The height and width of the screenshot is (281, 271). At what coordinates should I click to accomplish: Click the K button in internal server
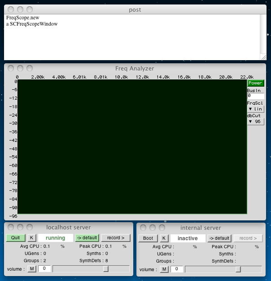point(164,238)
